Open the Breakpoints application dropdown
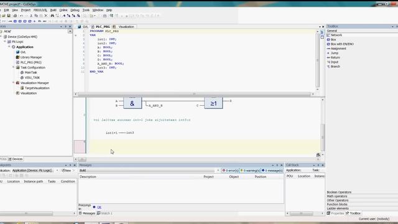This screenshot has height=224, width=398. coord(57,170)
